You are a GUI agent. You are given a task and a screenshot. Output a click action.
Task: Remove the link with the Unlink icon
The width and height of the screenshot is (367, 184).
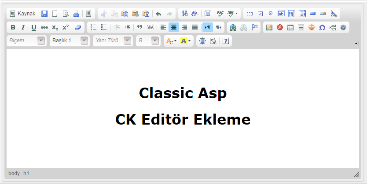point(244,27)
